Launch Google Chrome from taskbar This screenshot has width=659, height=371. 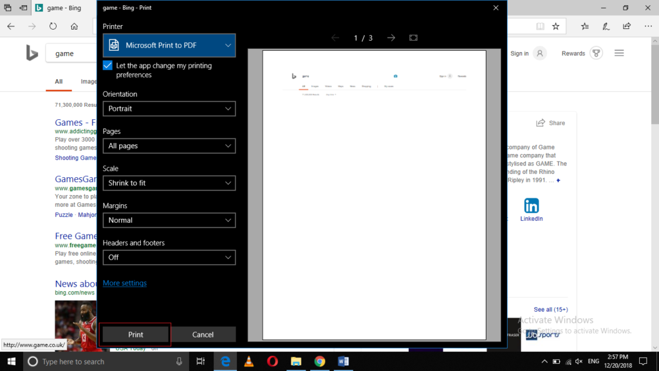tap(319, 361)
